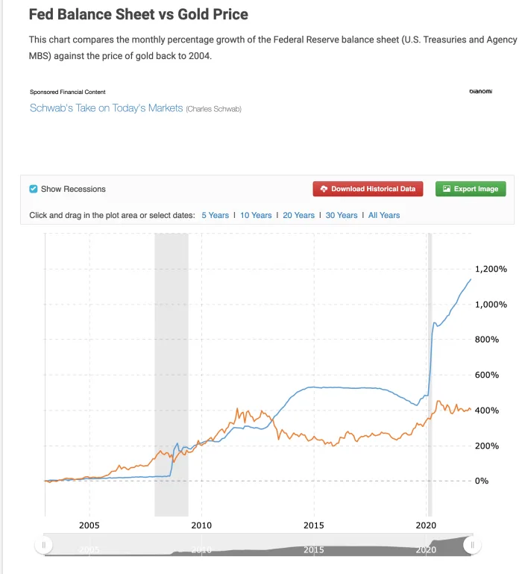Click the Export Image button

coord(471,189)
